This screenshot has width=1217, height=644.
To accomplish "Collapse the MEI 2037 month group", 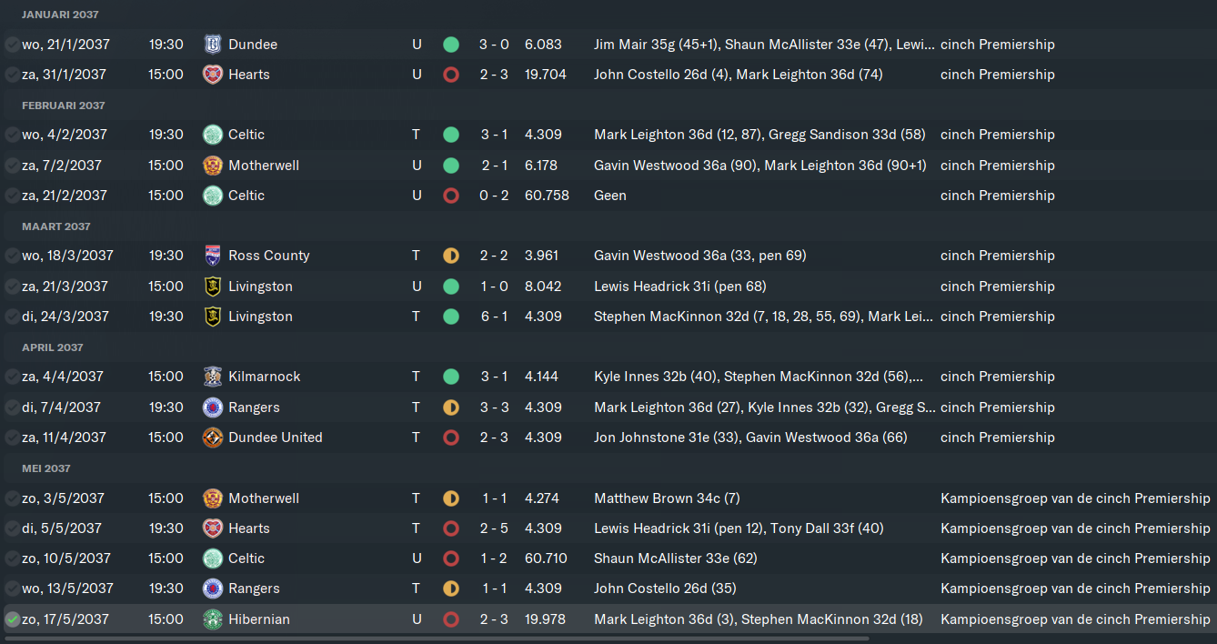I will tap(46, 468).
